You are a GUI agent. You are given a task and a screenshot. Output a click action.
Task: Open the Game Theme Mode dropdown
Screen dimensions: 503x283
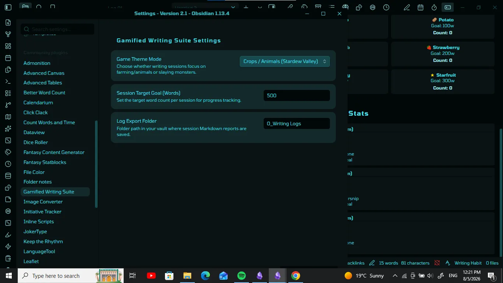tap(285, 62)
